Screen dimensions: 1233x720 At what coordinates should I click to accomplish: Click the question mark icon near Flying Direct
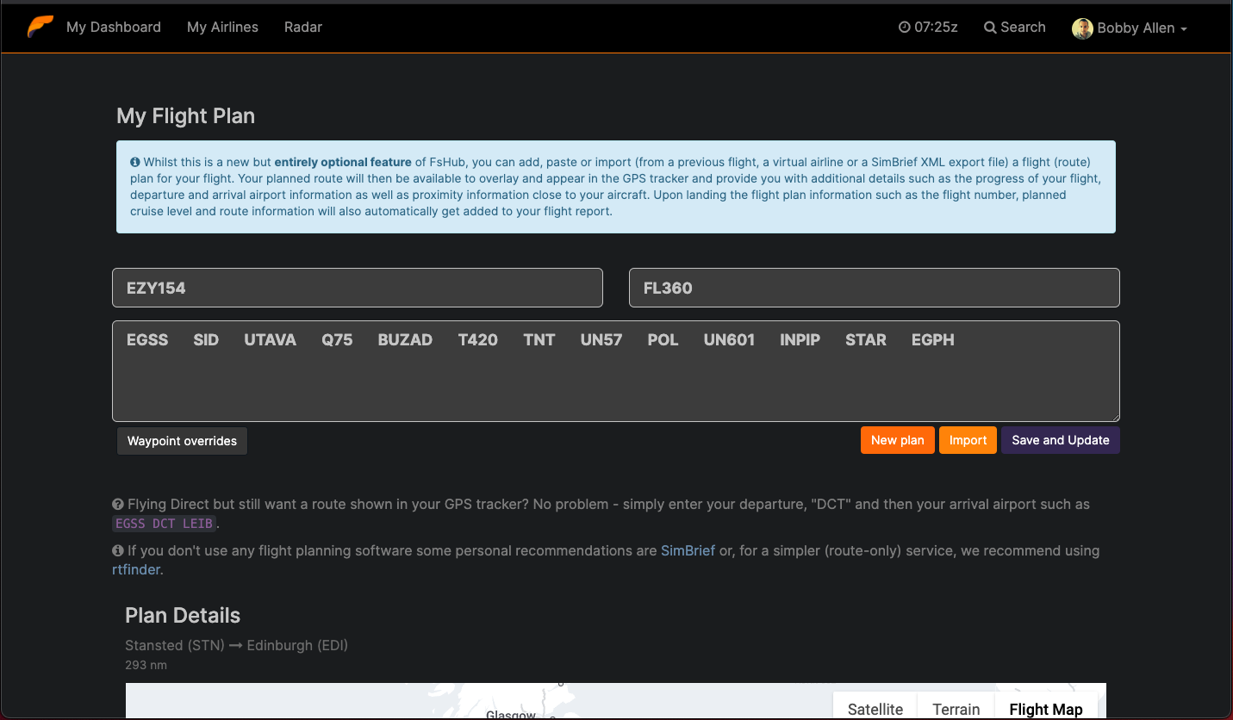[118, 505]
